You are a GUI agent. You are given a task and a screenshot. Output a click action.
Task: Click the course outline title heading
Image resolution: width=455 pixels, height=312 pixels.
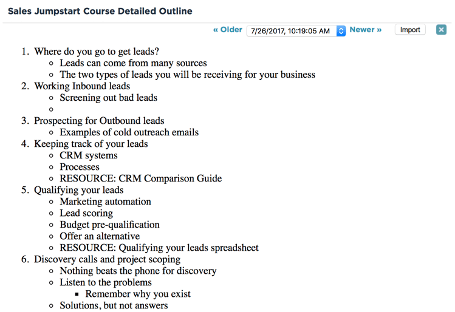pyautogui.click(x=100, y=11)
